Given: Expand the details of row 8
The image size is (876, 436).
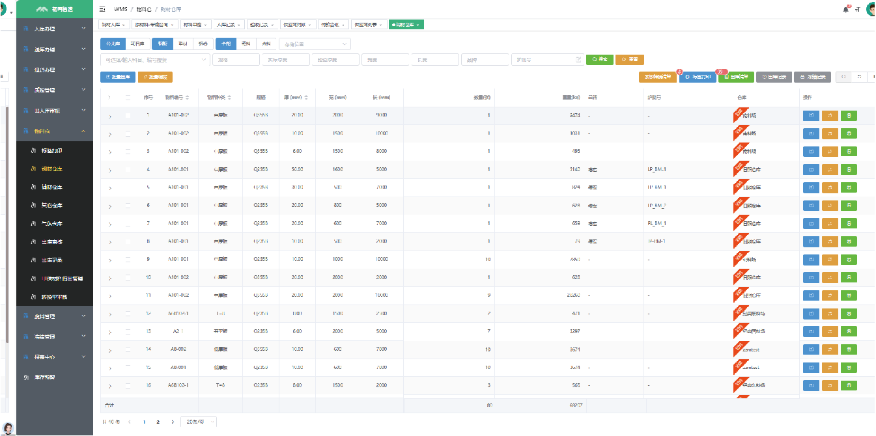Looking at the screenshot, I should 110,241.
